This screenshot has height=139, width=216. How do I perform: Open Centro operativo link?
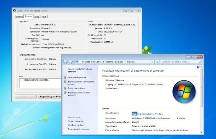pyautogui.click(x=75, y=121)
